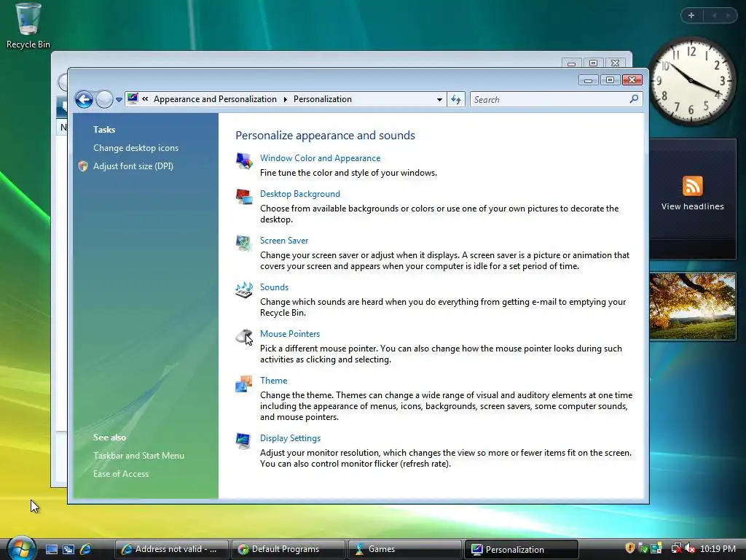This screenshot has height=560, width=746.
Task: Click Personalization taskbar button
Action: [522, 549]
